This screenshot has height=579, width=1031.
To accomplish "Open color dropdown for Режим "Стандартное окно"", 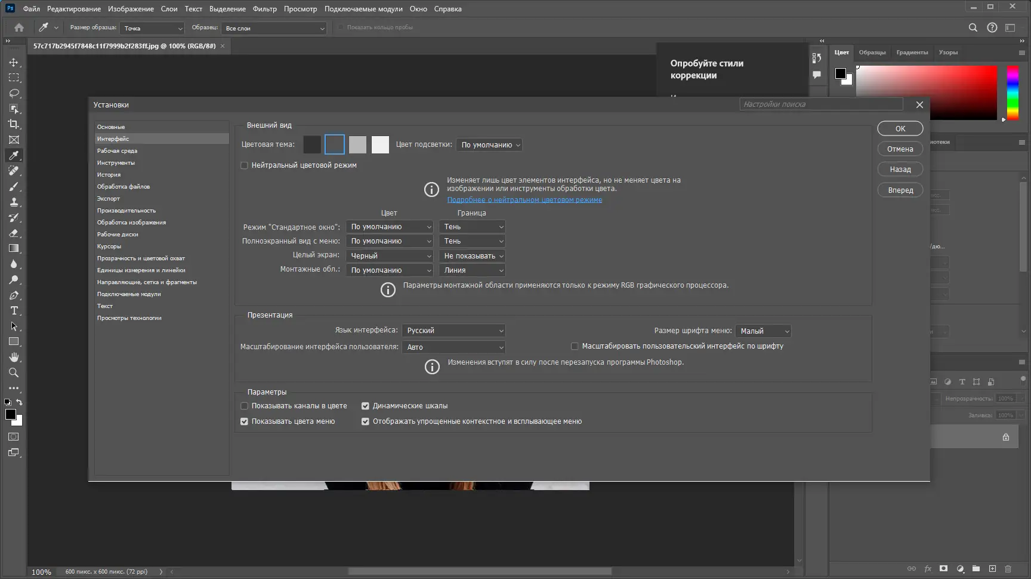I will 390,227.
